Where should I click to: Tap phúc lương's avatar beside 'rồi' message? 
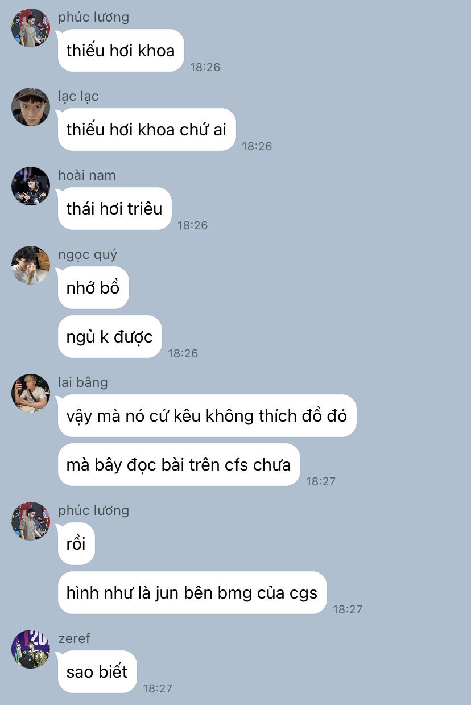(31, 521)
